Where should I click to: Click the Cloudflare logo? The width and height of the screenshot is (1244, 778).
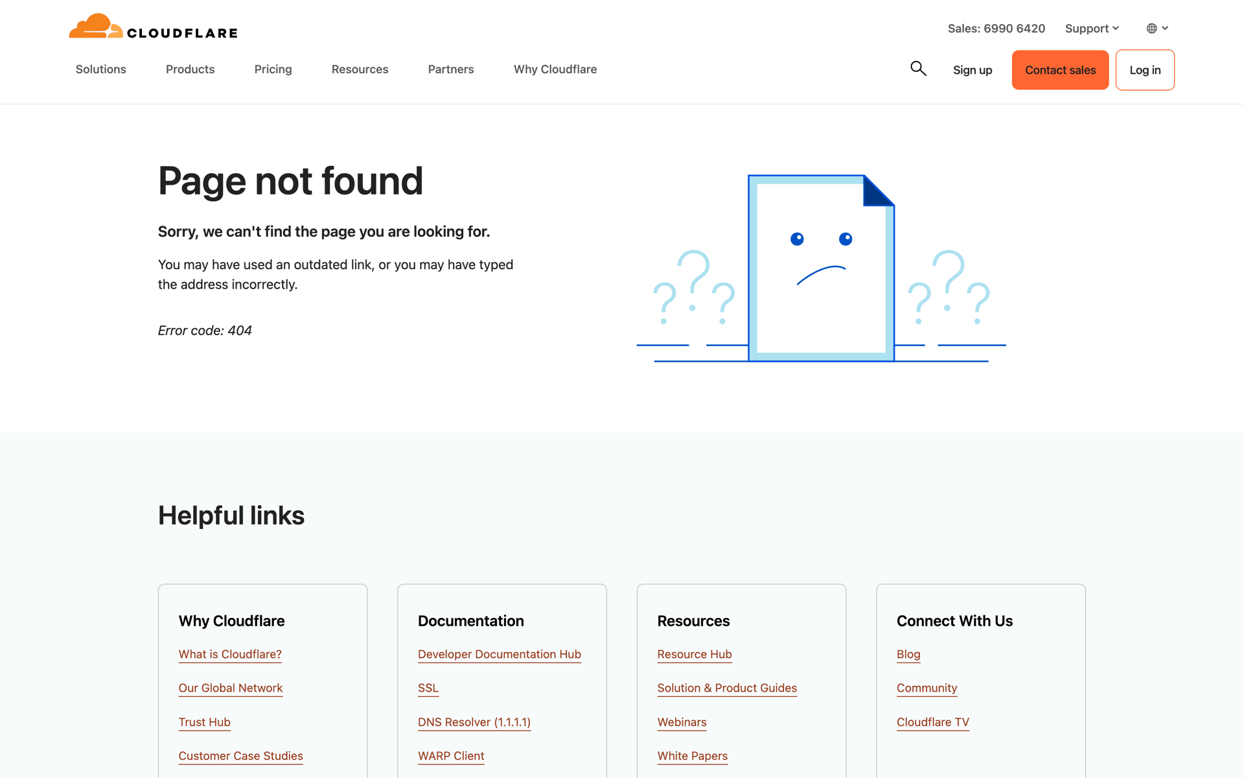pyautogui.click(x=154, y=27)
